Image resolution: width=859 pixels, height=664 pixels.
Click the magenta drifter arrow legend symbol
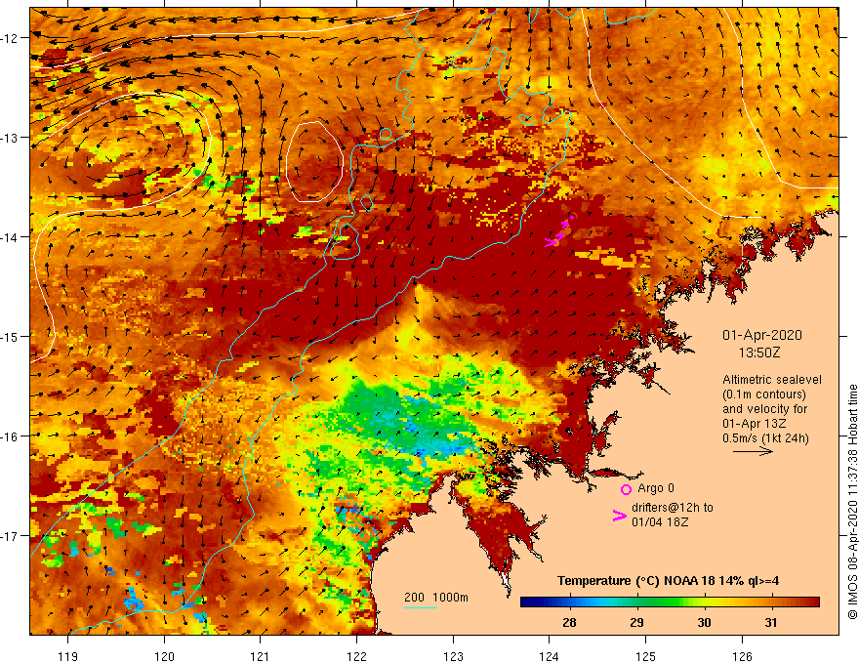click(620, 515)
